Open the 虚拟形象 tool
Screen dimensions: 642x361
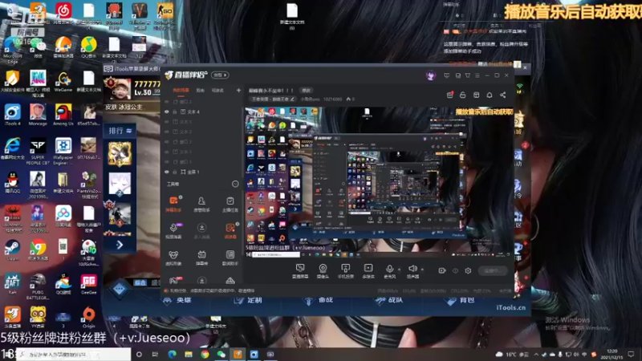pyautogui.click(x=173, y=258)
